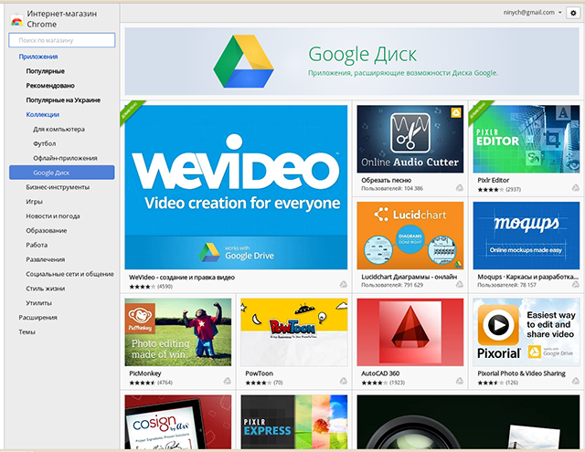This screenshot has height=452, width=585.
Task: Click Пользователей: 791 629 text
Action: 392,285
